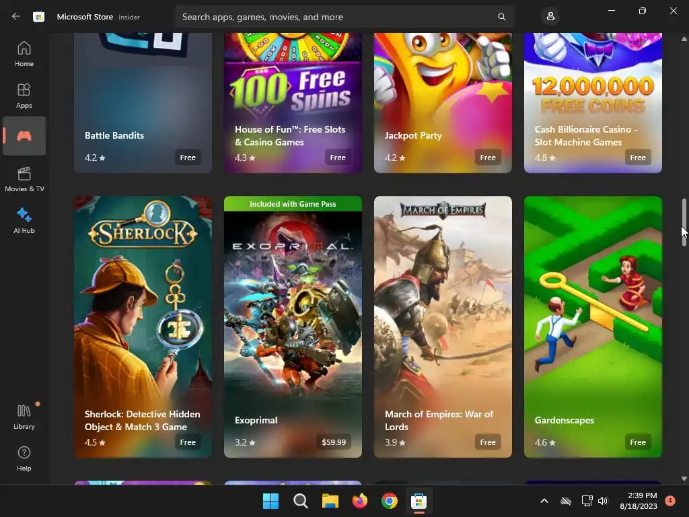Open the Windows Start menu

click(x=270, y=501)
